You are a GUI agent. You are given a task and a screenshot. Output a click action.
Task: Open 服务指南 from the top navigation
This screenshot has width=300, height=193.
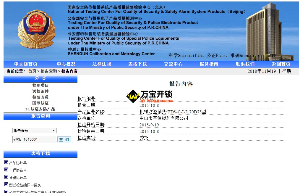pos(209,64)
